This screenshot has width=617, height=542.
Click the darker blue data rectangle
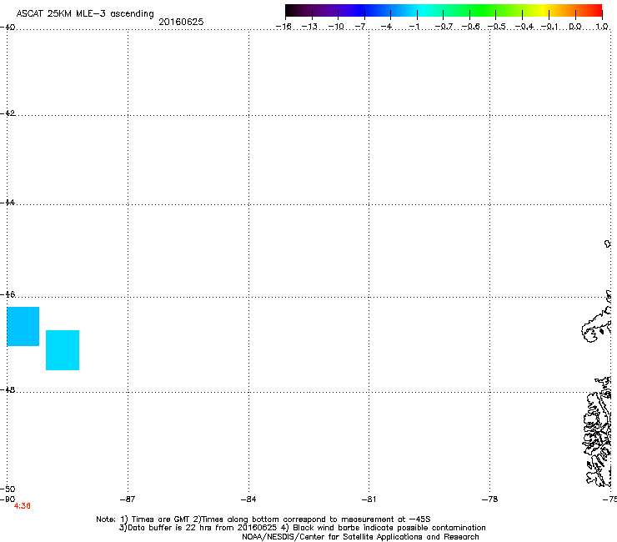coord(23,326)
